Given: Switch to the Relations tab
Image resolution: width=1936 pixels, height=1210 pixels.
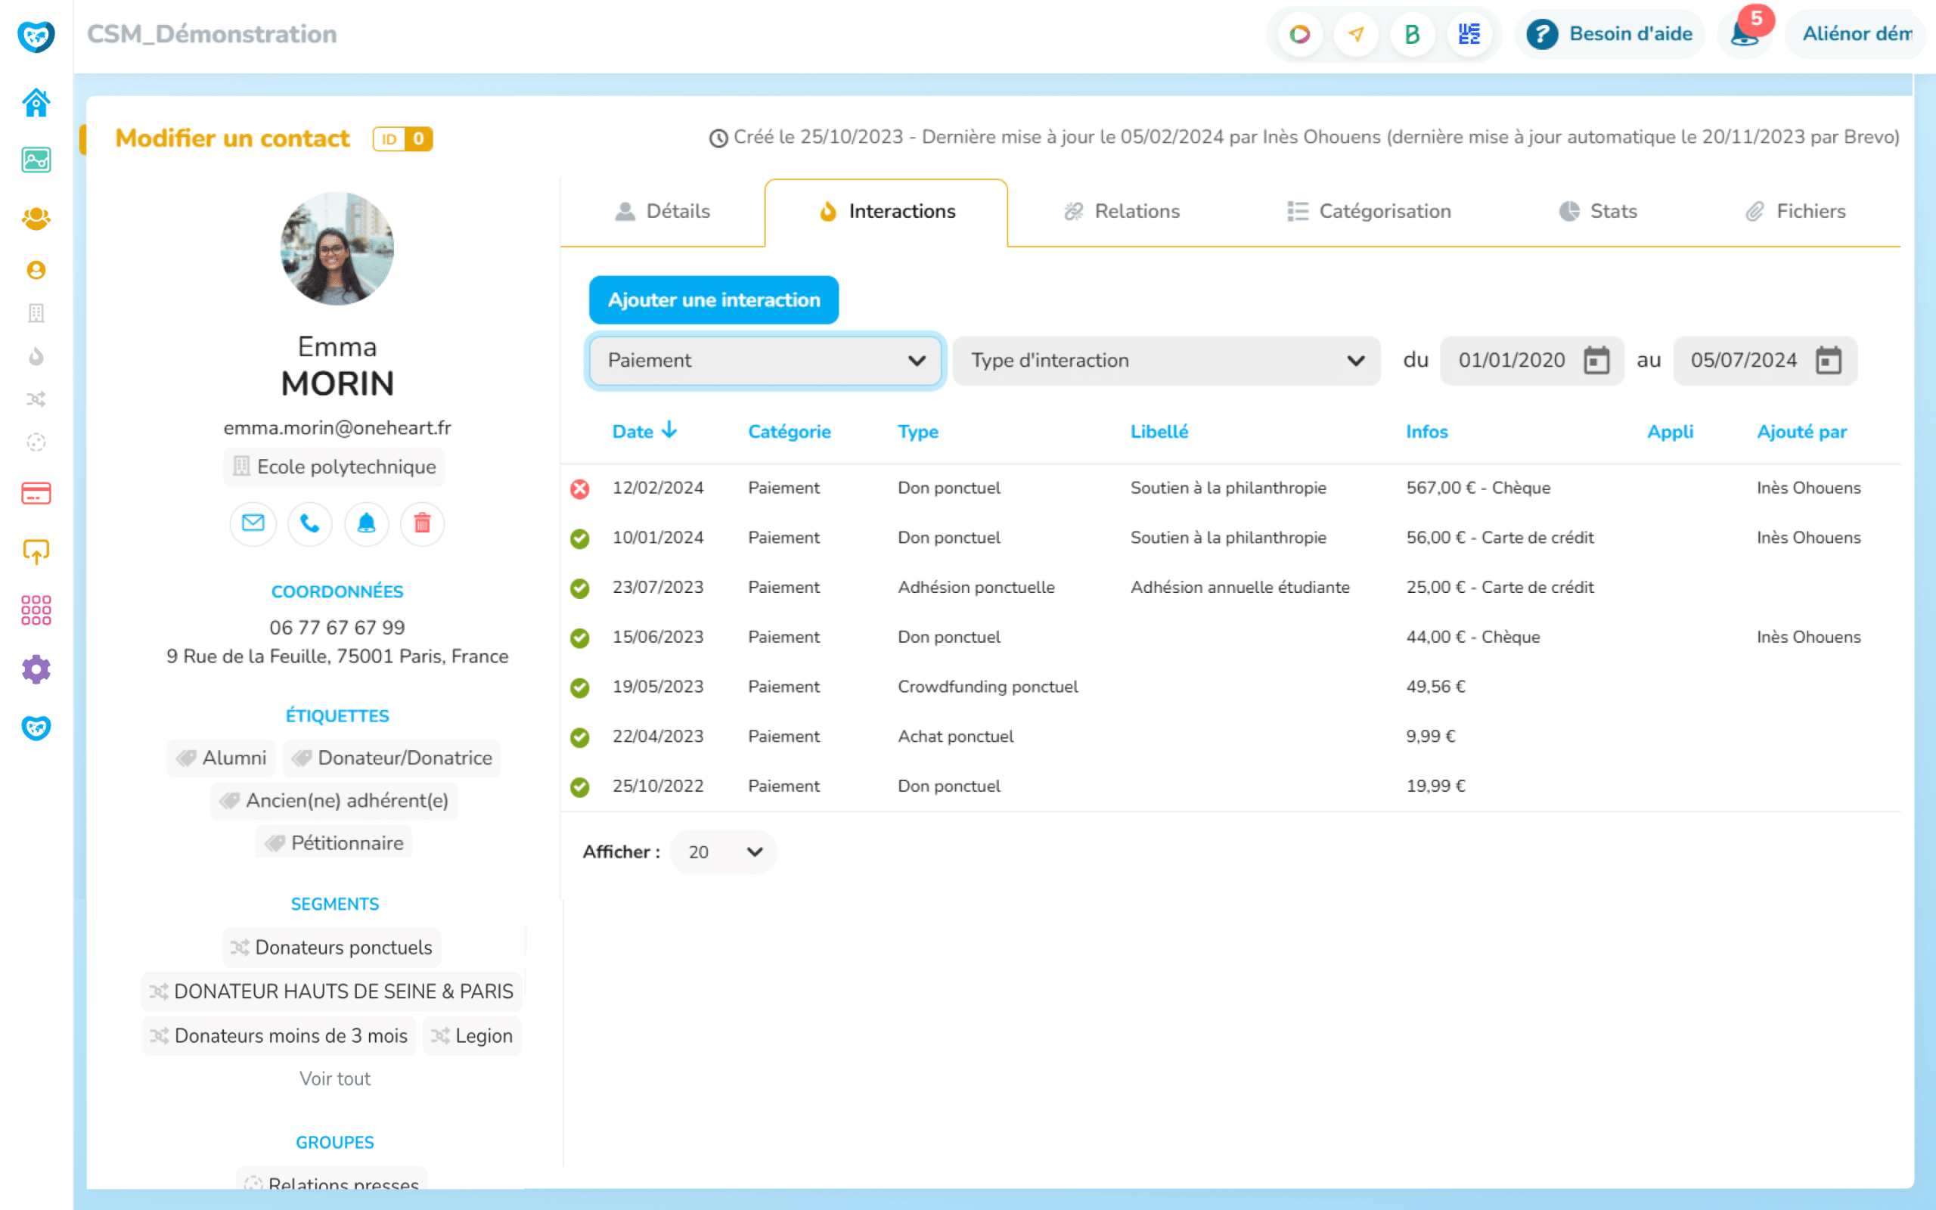Looking at the screenshot, I should coord(1122,211).
